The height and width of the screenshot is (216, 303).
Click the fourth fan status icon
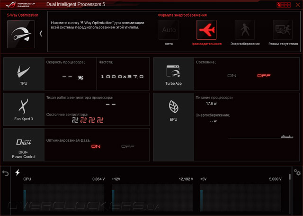pos(100,120)
